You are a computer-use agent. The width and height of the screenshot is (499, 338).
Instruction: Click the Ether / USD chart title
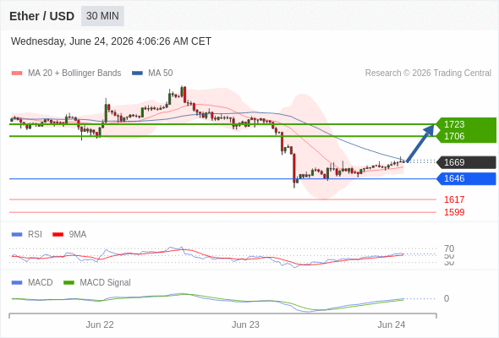point(41,16)
